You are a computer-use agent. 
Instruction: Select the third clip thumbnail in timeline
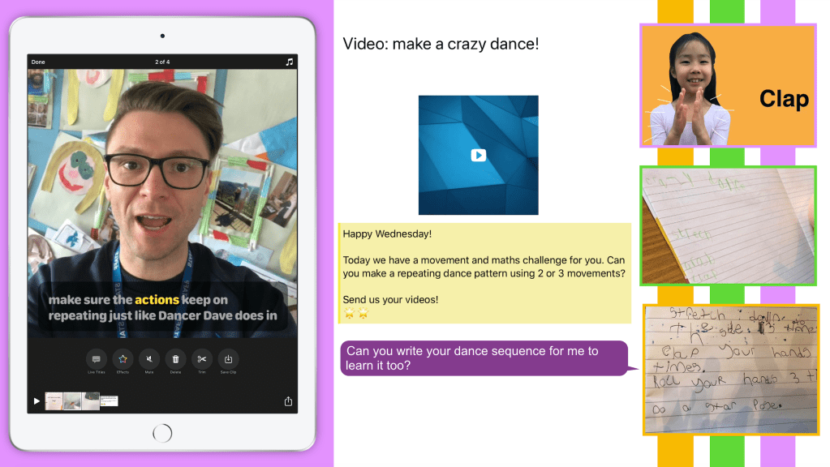[91, 401]
